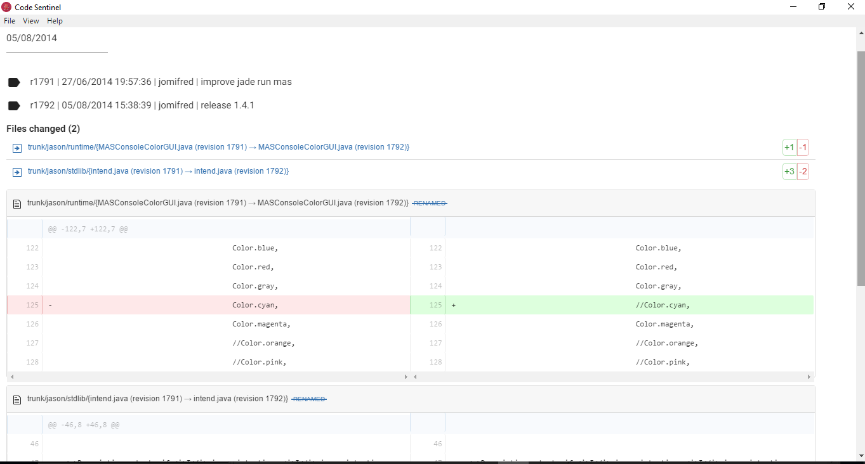Click the +3 additions badge for intend.java

click(789, 172)
